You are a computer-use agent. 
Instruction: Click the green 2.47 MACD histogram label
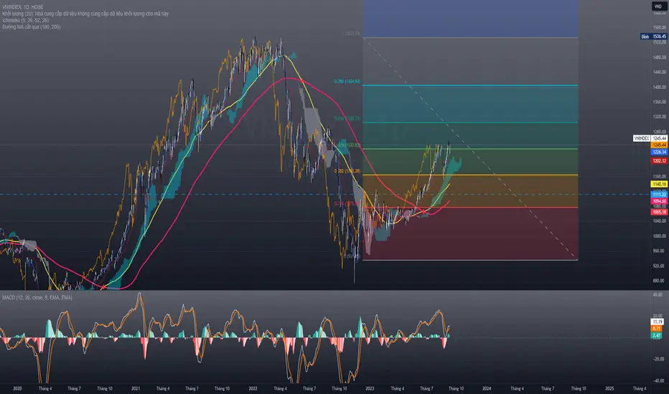pos(656,336)
